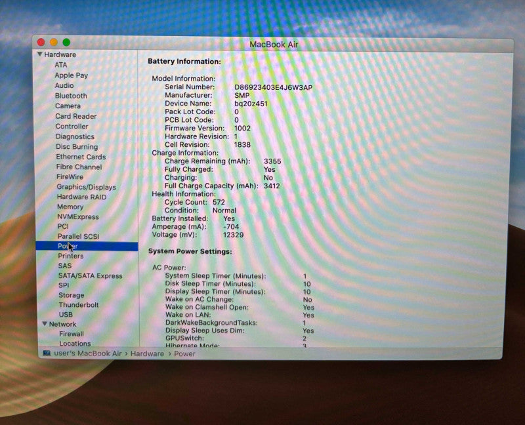Screen dimensions: 525x425
Task: Click the cycle count value 572
Action: (x=219, y=202)
